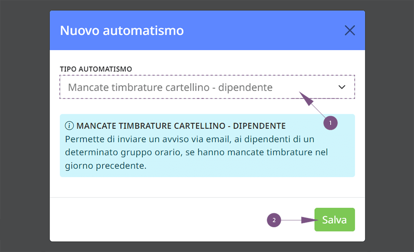
Task: Click empty footer area left of marker 2
Action: (x=158, y=220)
